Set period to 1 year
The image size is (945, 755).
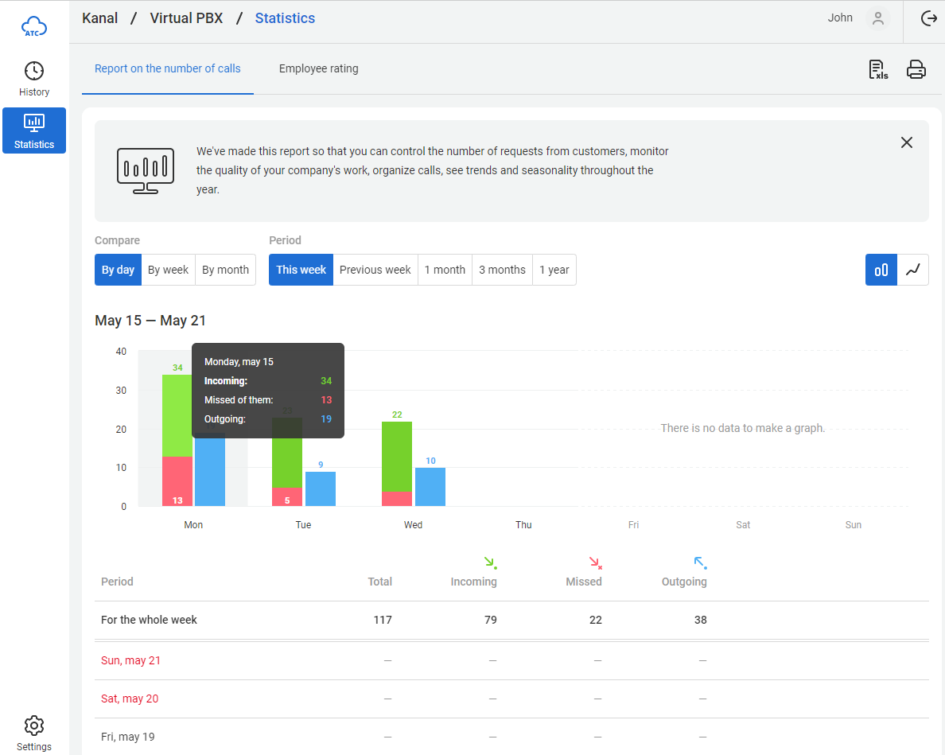tap(554, 270)
